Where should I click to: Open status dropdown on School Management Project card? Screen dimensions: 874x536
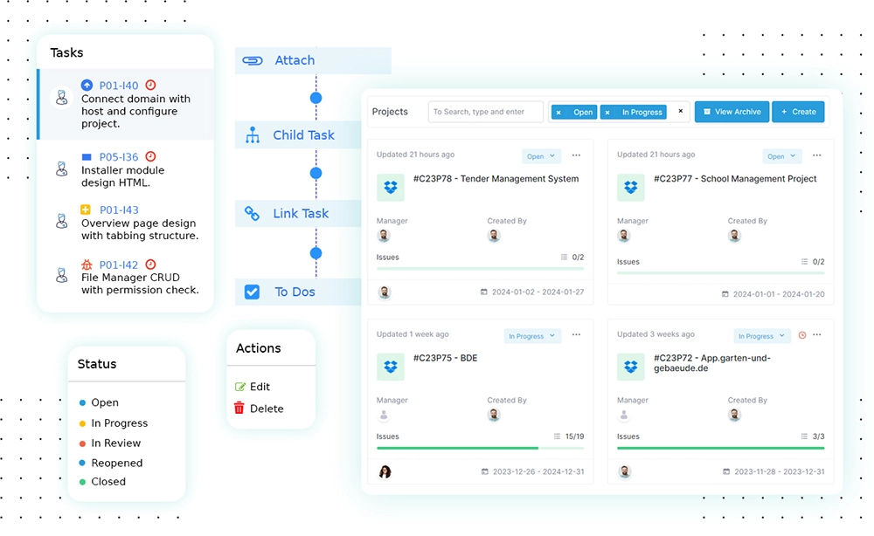[x=780, y=156]
